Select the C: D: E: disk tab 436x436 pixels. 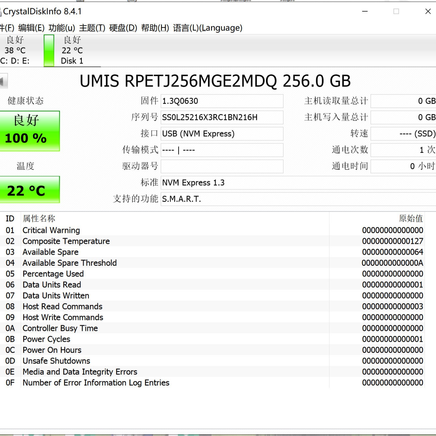tap(15, 50)
